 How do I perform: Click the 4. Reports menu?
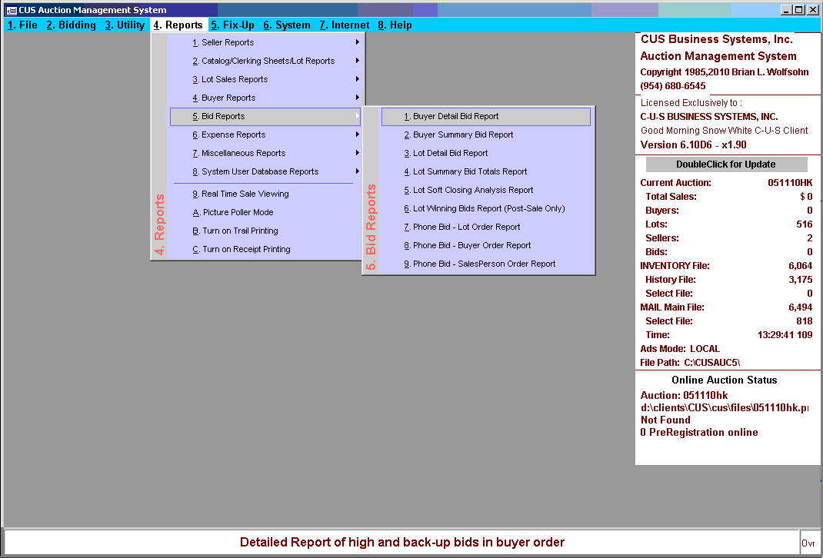click(x=178, y=25)
